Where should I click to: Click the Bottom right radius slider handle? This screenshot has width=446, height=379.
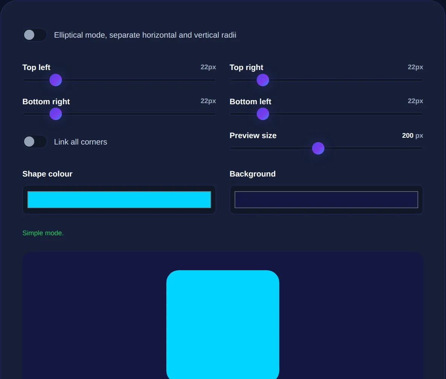[x=56, y=114]
